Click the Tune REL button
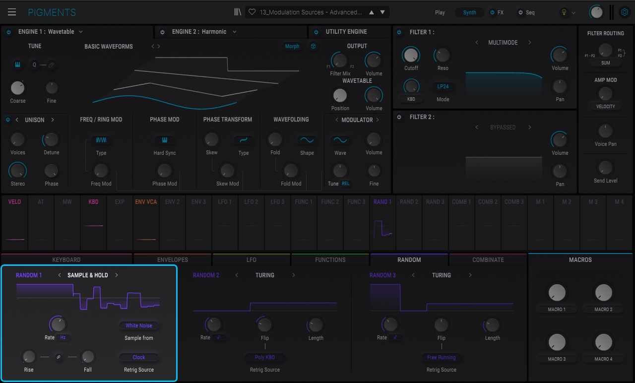The width and height of the screenshot is (635, 383). (346, 184)
